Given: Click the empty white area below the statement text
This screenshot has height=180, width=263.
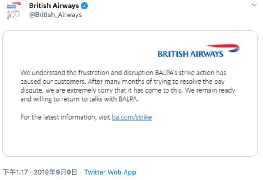Looking at the screenshot, I should click(130, 139).
